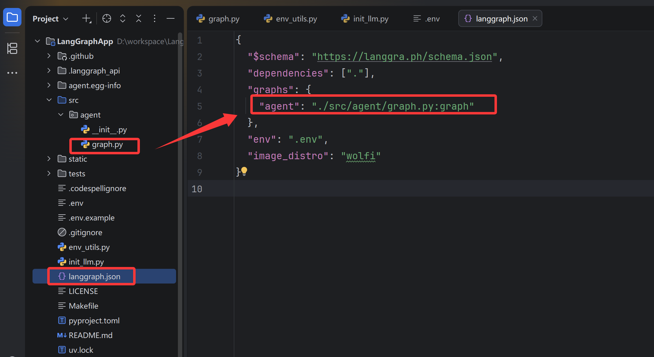654x357 pixels.
Task: Close the langgraph.json tab
Action: 535,18
